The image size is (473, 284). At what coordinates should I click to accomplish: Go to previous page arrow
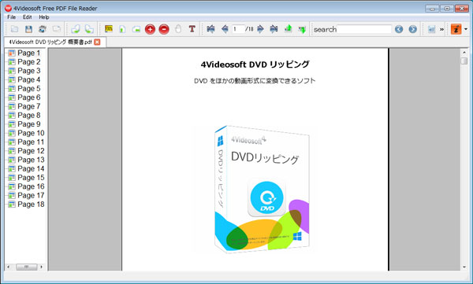tap(225, 29)
